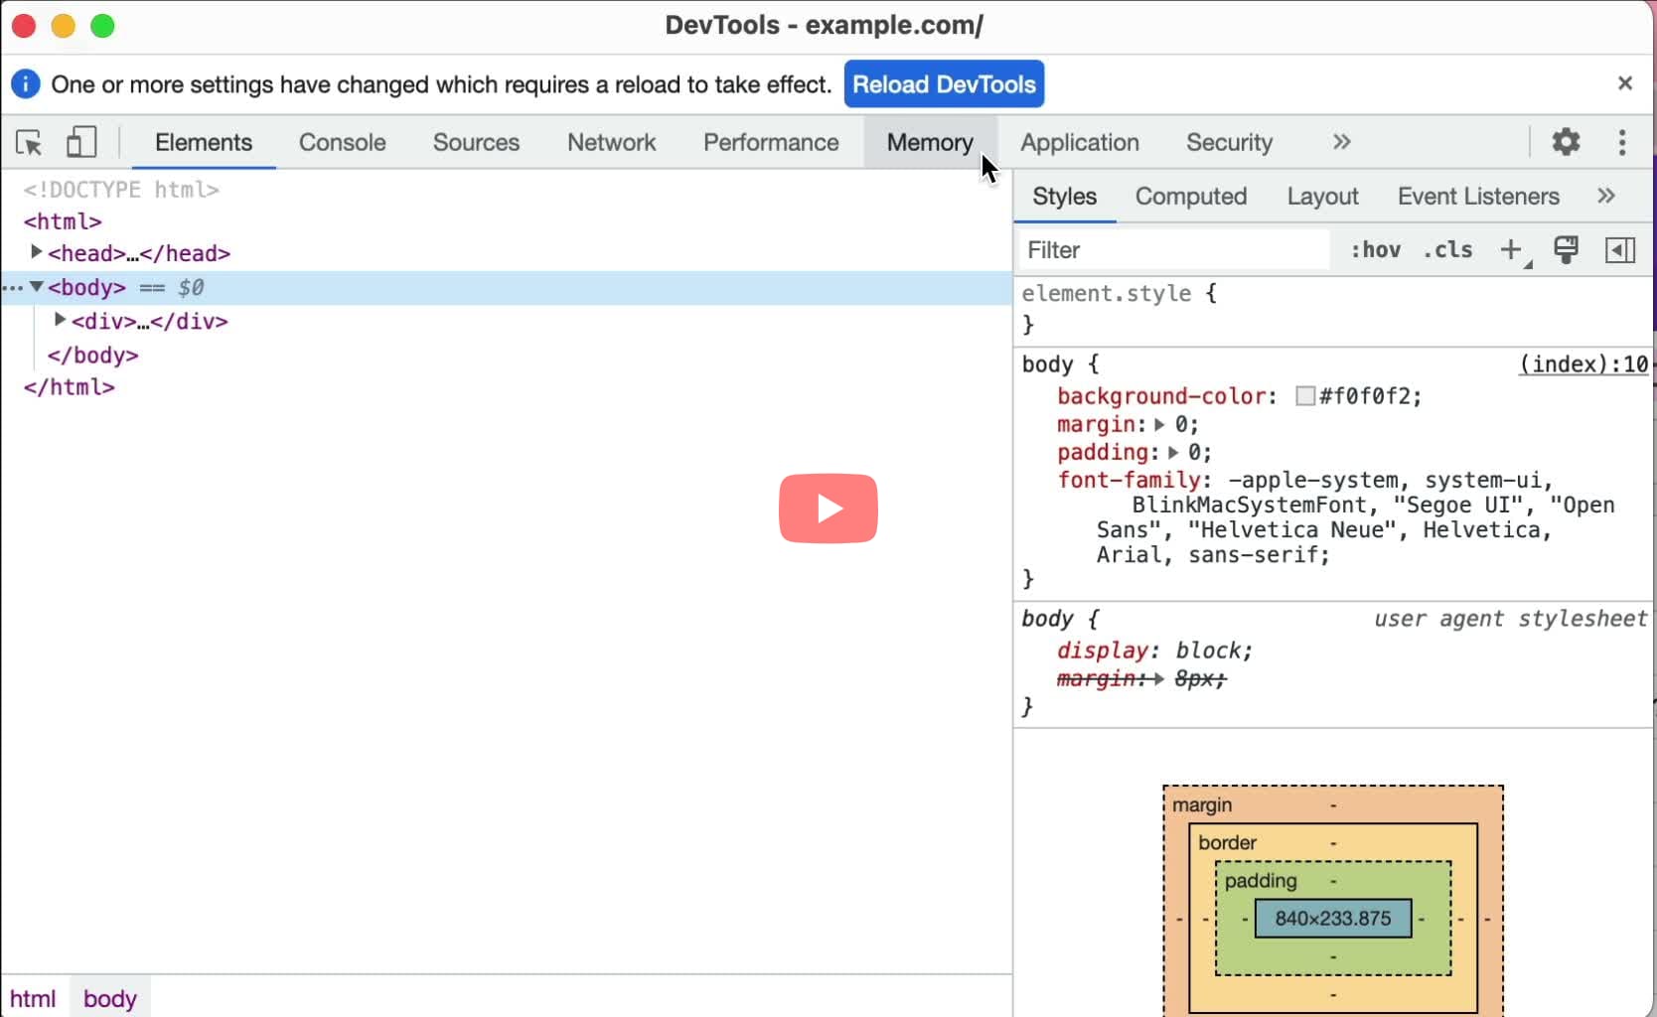Expand the padding: 0 shorthand triangle
The width and height of the screenshot is (1657, 1017).
click(1172, 452)
